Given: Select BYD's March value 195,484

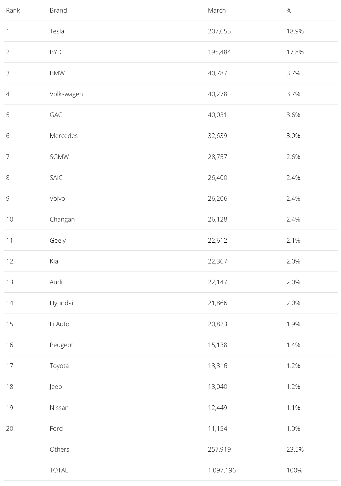Looking at the screenshot, I should point(219,52).
